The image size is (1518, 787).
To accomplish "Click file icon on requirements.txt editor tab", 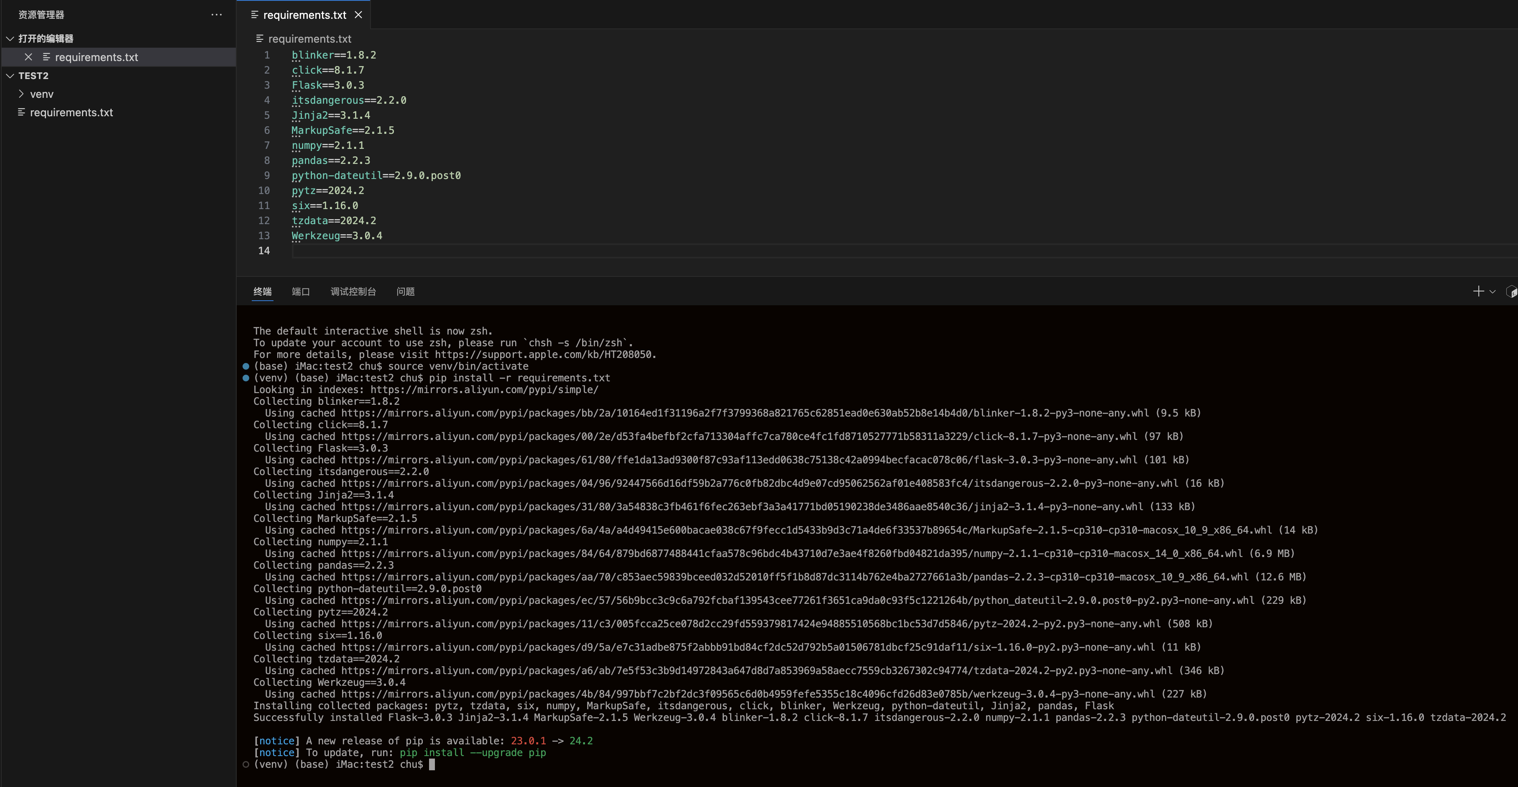I will coord(255,15).
